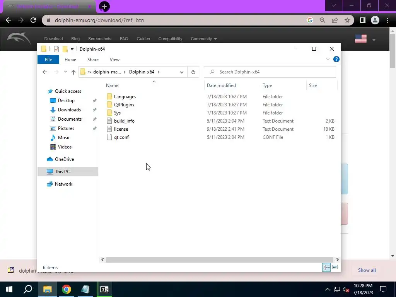Viewport: 396px width, 297px height.
Task: Open a new Chrome tab
Action: (x=104, y=7)
